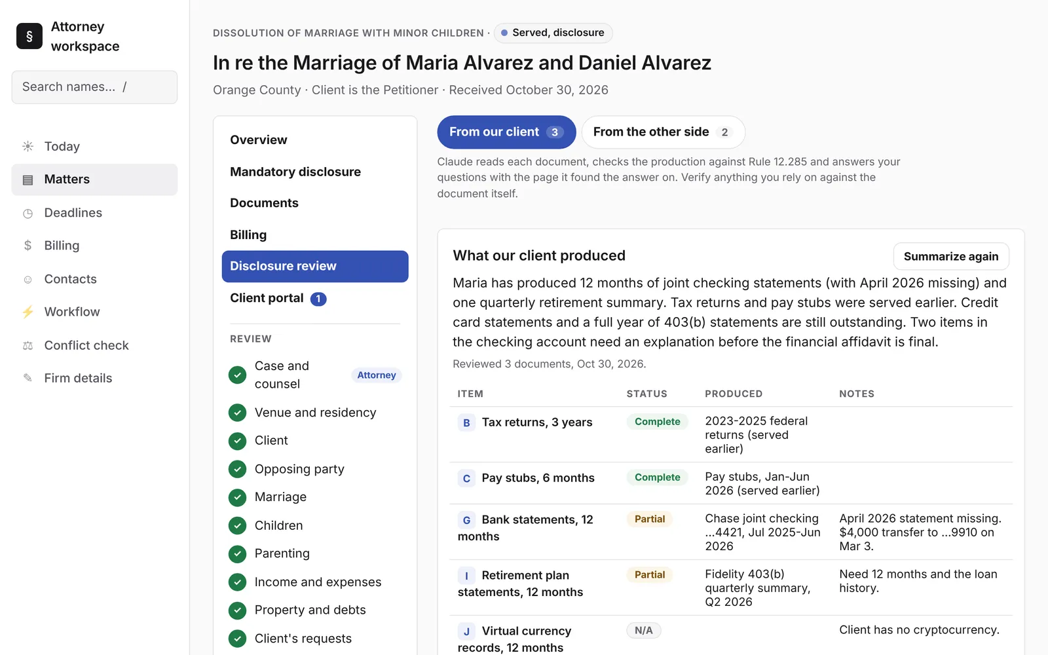Open the Documents section
1048x655 pixels.
click(x=315, y=203)
